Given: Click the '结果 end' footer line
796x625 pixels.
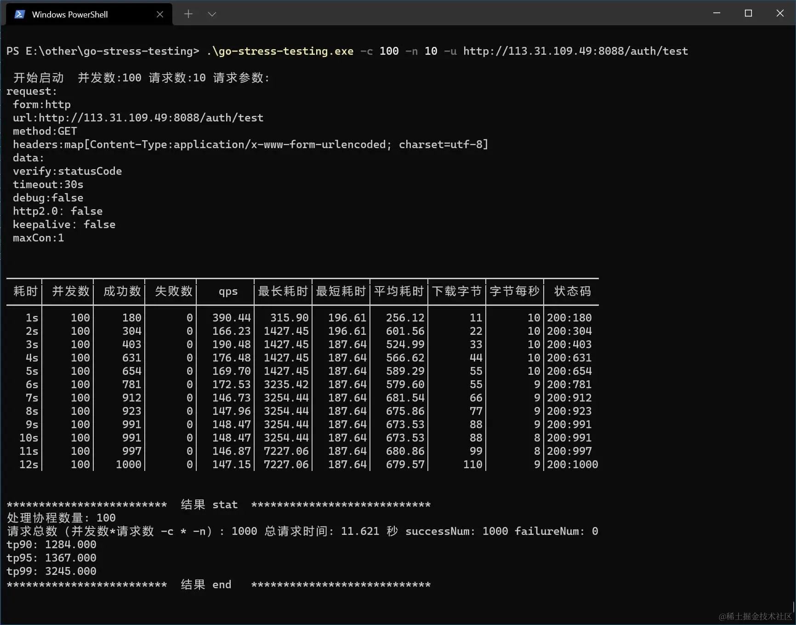Looking at the screenshot, I should [219, 585].
